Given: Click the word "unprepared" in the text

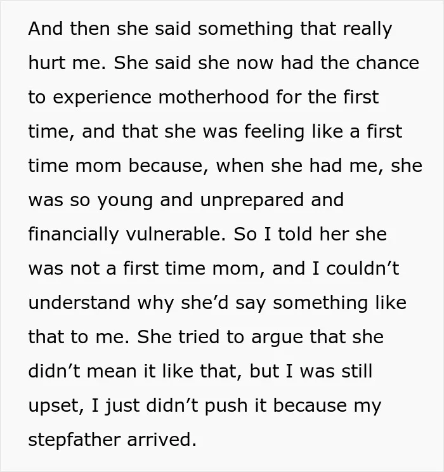Looking at the screenshot, I should (252, 200).
